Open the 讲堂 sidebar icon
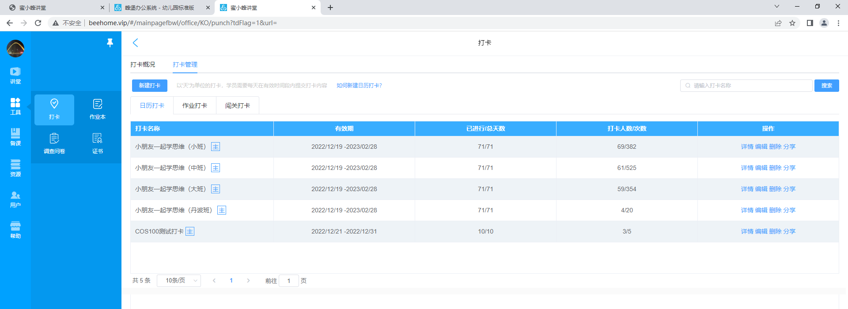Viewport: 848px width, 309px height. 15,75
